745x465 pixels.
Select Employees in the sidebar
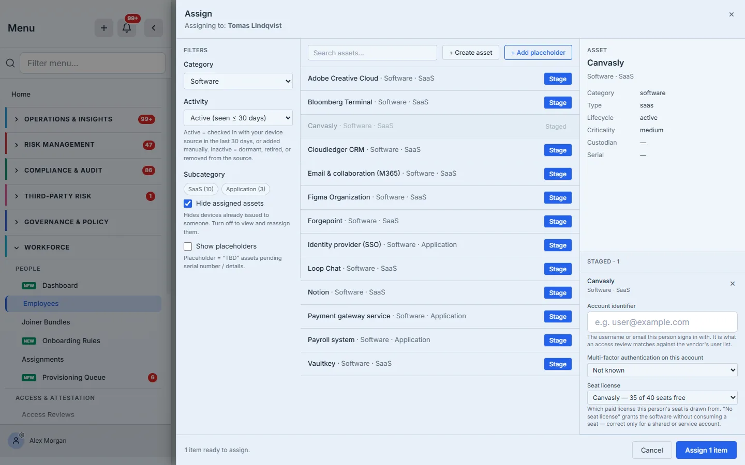(83, 304)
